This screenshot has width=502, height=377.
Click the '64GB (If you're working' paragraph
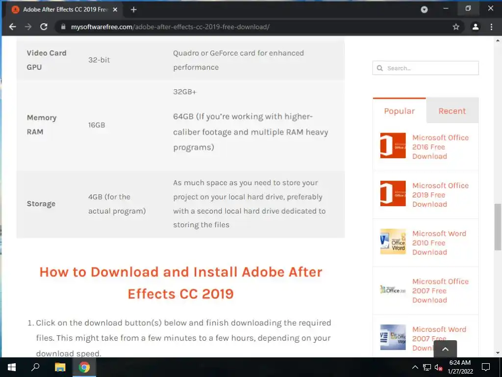point(251,132)
